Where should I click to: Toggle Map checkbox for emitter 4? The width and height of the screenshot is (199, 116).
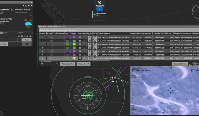tap(80, 41)
